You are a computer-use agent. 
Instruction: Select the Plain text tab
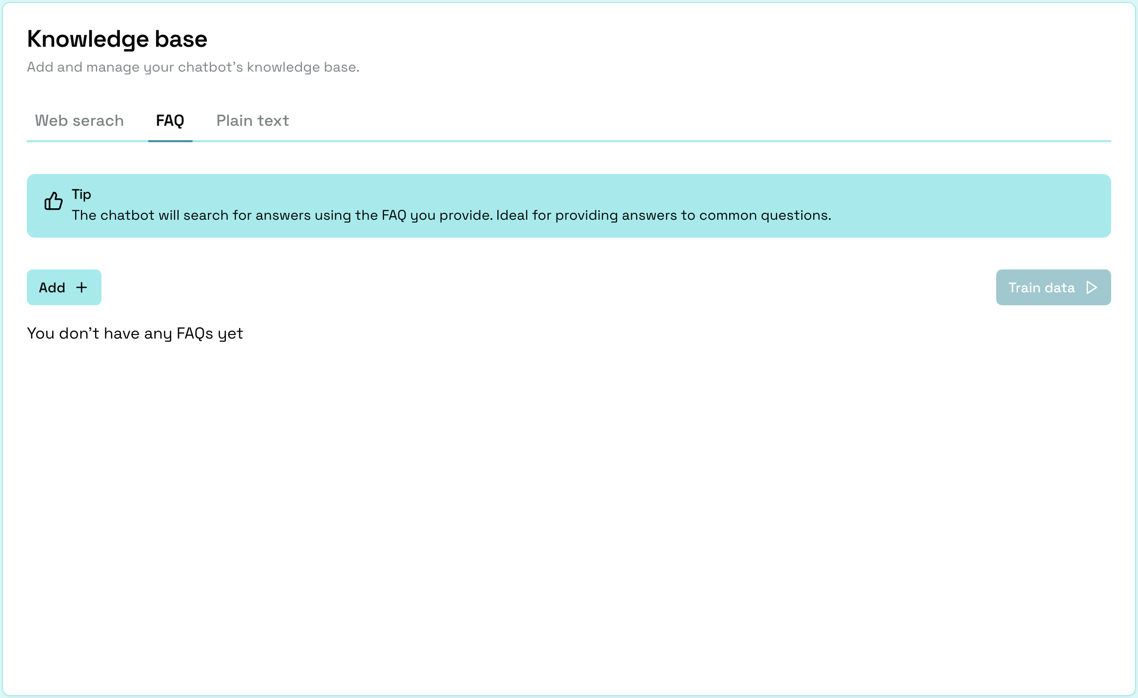pyautogui.click(x=253, y=120)
